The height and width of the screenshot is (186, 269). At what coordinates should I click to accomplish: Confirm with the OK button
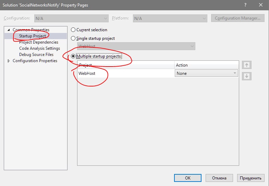pos(188,178)
